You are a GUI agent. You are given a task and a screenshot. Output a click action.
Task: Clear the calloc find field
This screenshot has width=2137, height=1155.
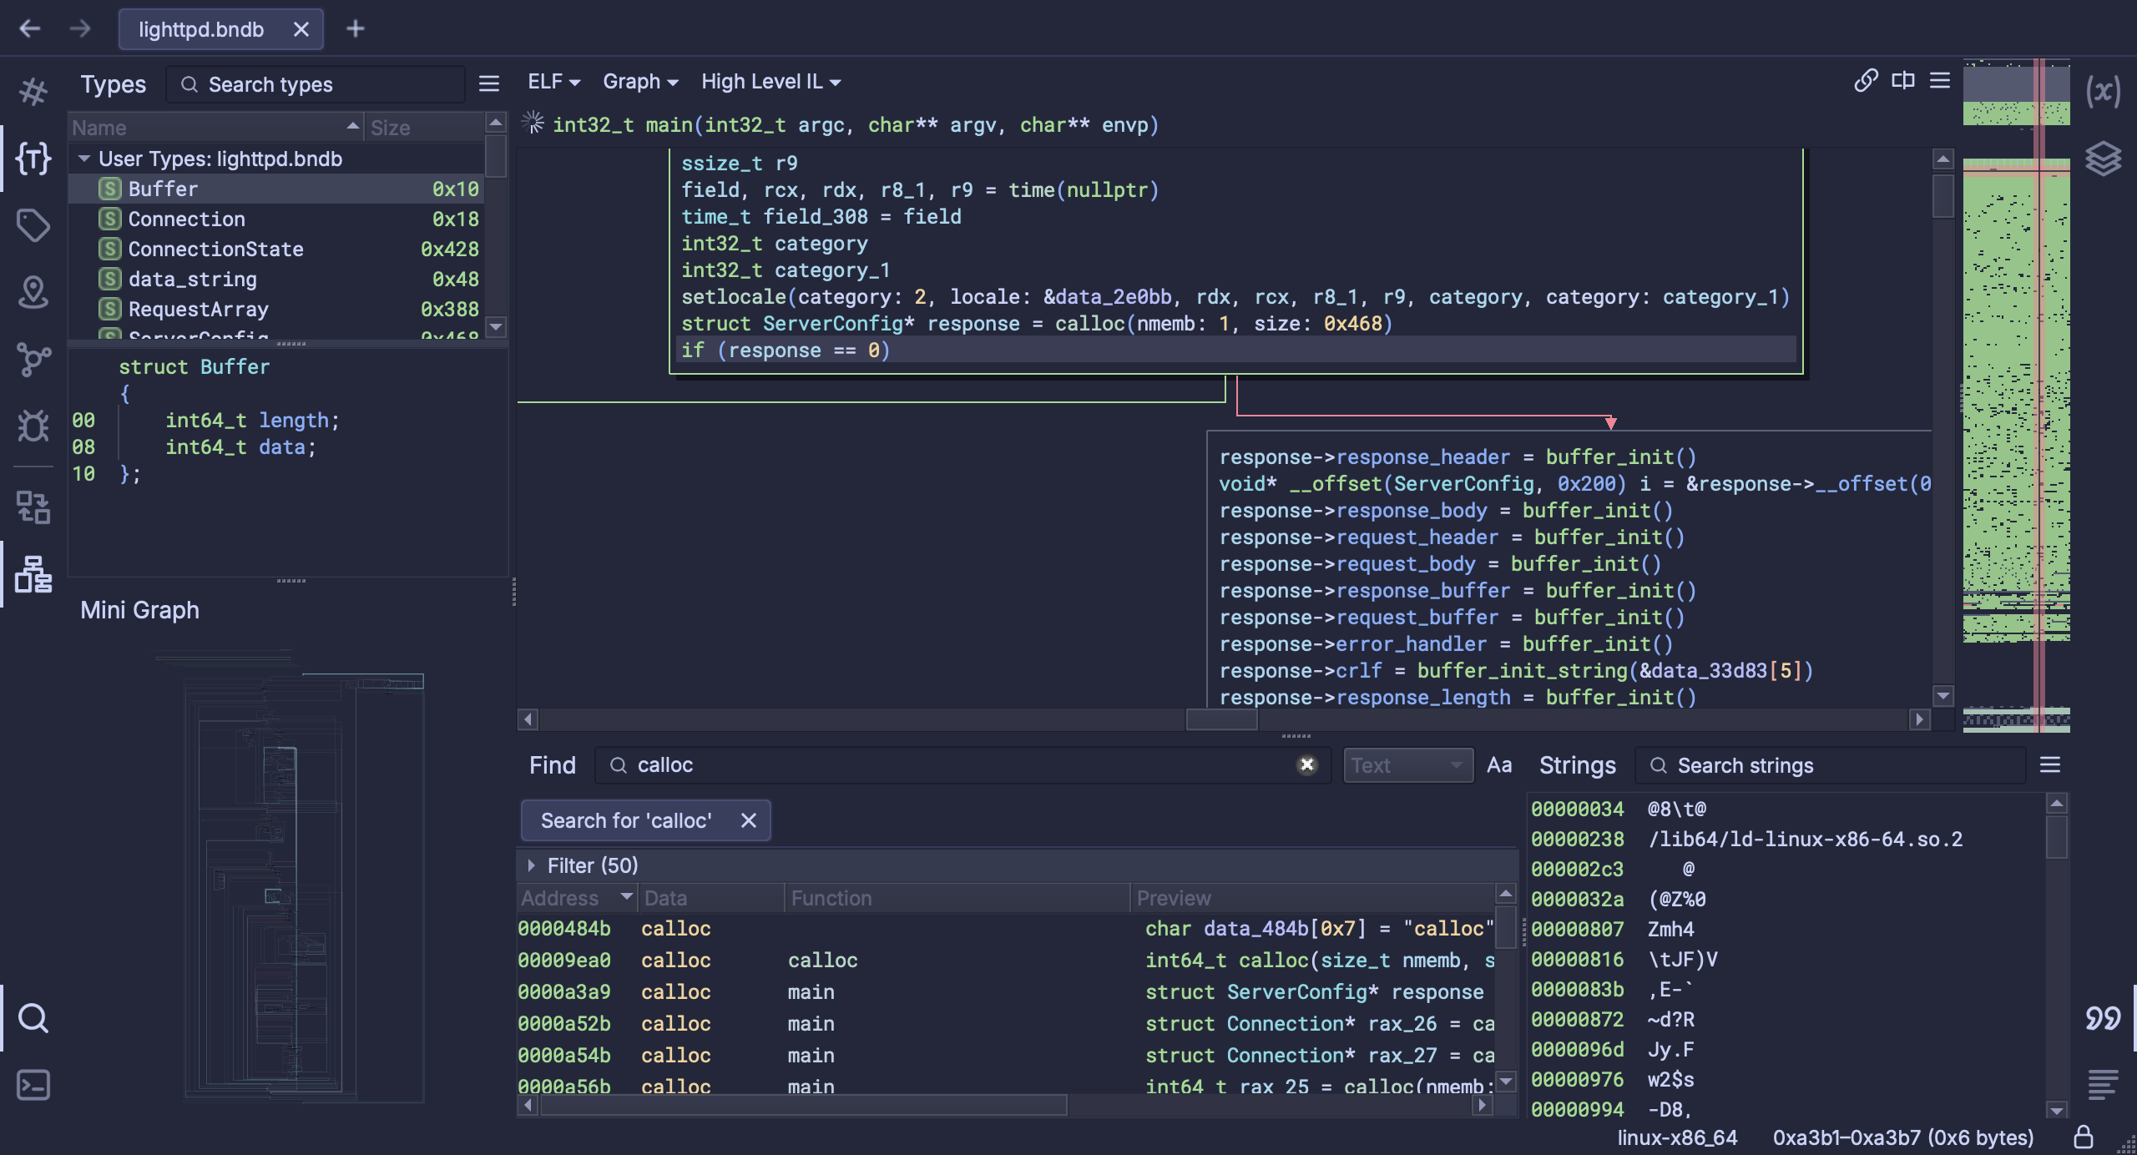[1307, 764]
